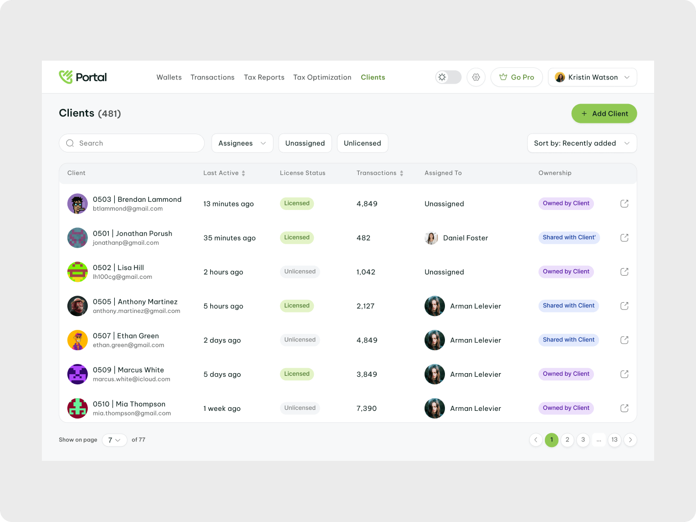Toggle the light/dark mode switch
Image resolution: width=696 pixels, height=522 pixels.
pos(448,77)
